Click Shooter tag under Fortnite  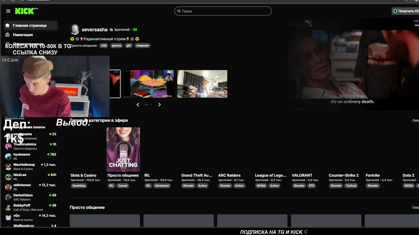point(373,186)
